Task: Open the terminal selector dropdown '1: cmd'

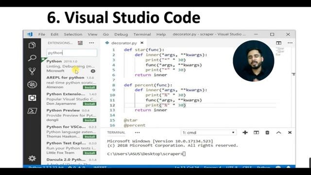Action: pos(208,133)
